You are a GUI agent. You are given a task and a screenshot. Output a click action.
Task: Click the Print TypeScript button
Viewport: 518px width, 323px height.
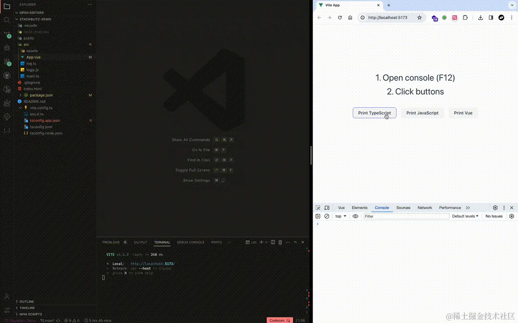tap(374, 113)
